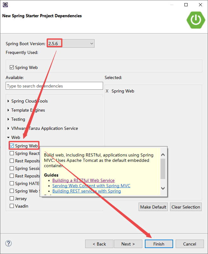Click the Next button

click(128, 244)
